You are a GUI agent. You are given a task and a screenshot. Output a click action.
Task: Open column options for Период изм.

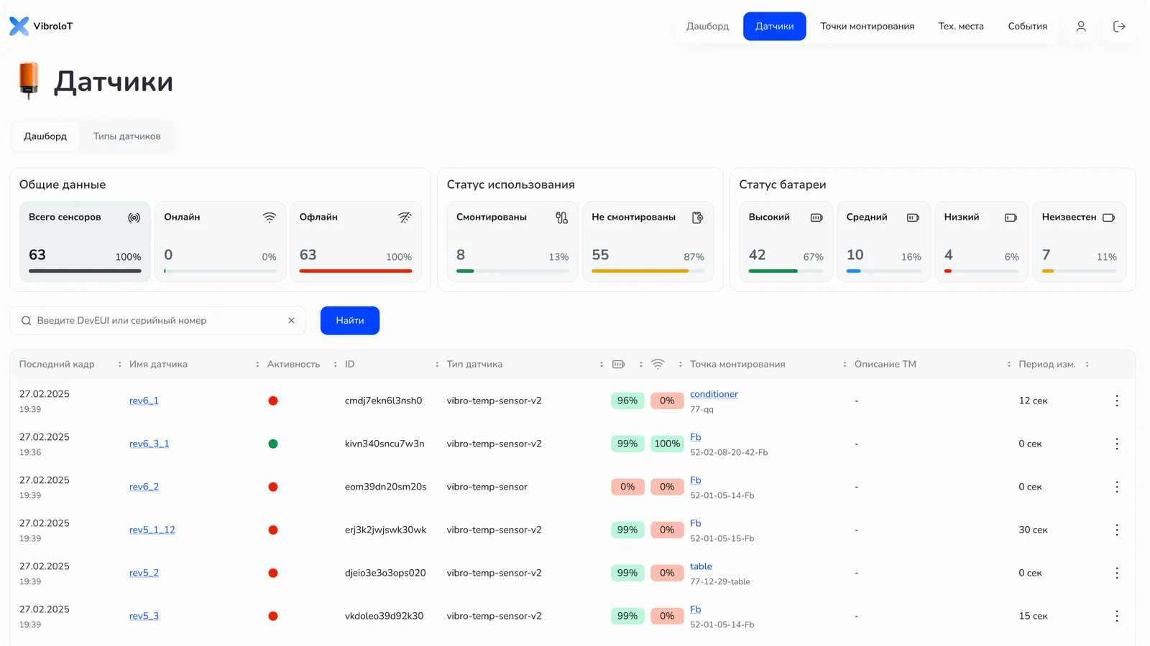(x=1087, y=365)
